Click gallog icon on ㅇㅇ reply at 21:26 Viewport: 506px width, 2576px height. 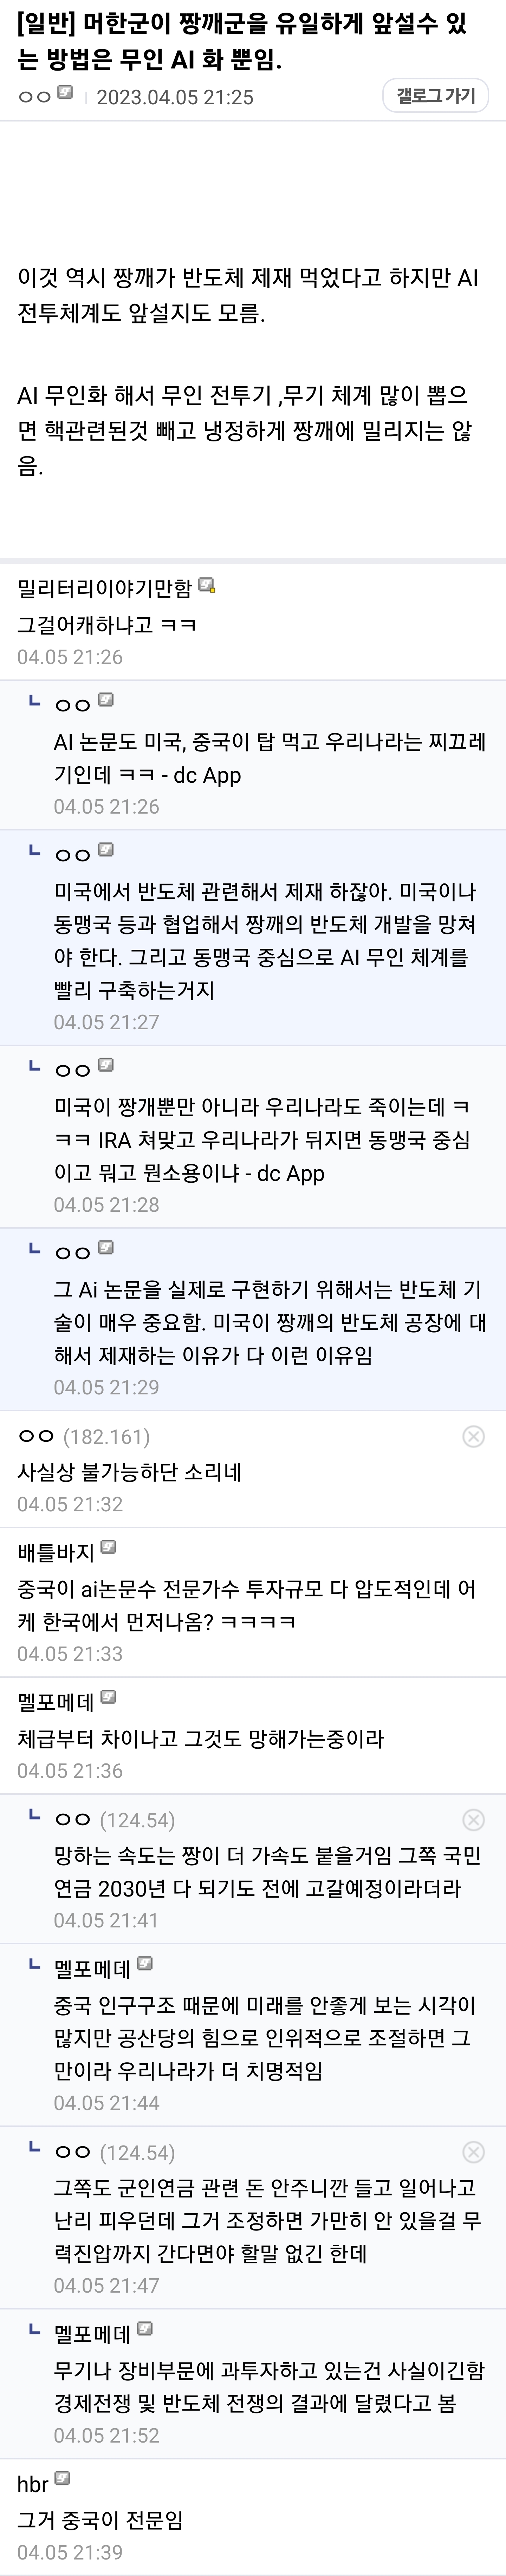coord(106,700)
